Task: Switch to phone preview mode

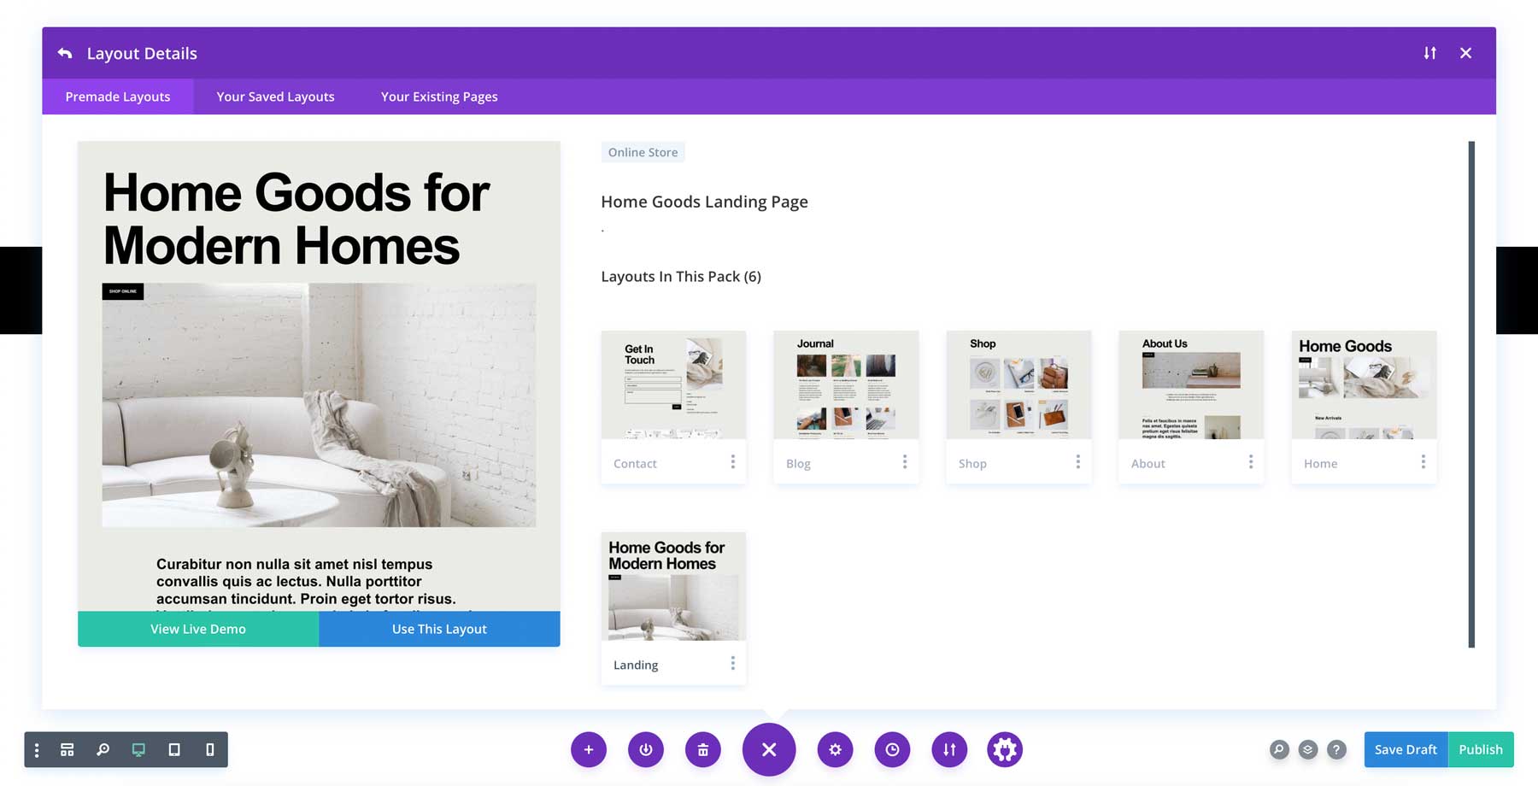Action: click(209, 749)
